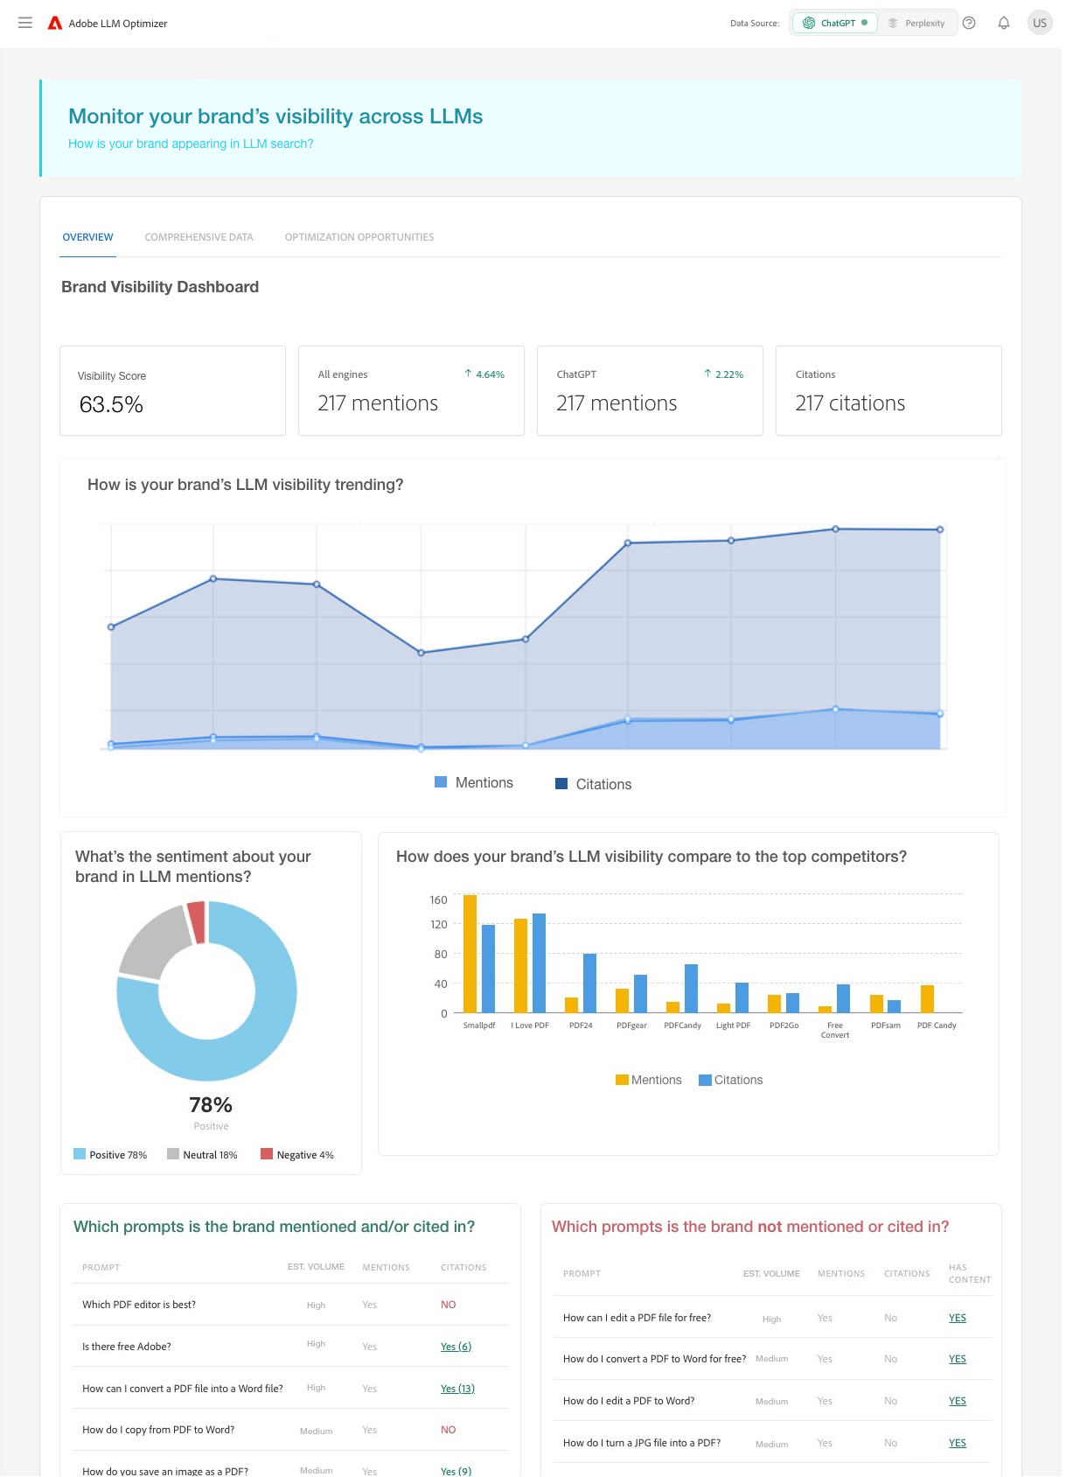The height and width of the screenshot is (1477, 1066).
Task: Click the Adobe logo icon
Action: pos(55,23)
